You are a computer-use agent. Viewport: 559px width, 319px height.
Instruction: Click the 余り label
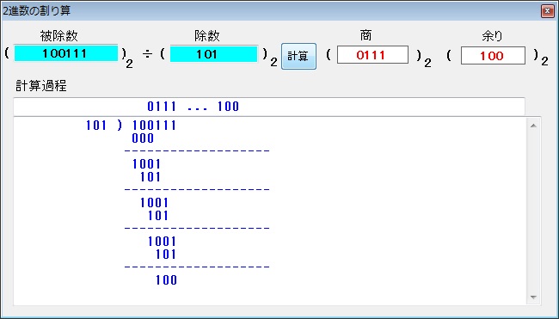tap(492, 35)
